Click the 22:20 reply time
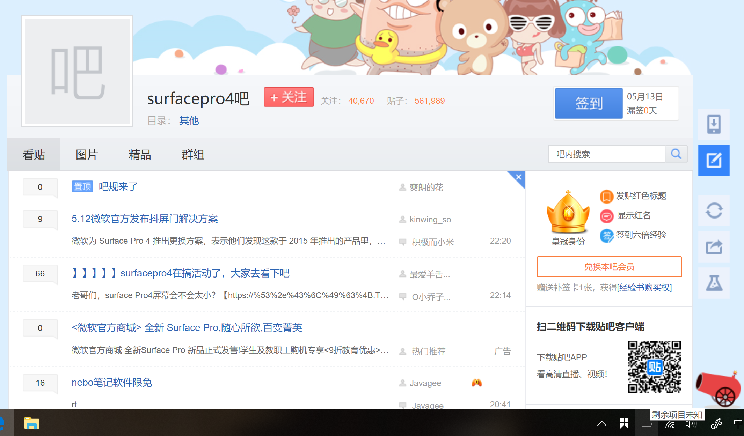 (x=500, y=241)
